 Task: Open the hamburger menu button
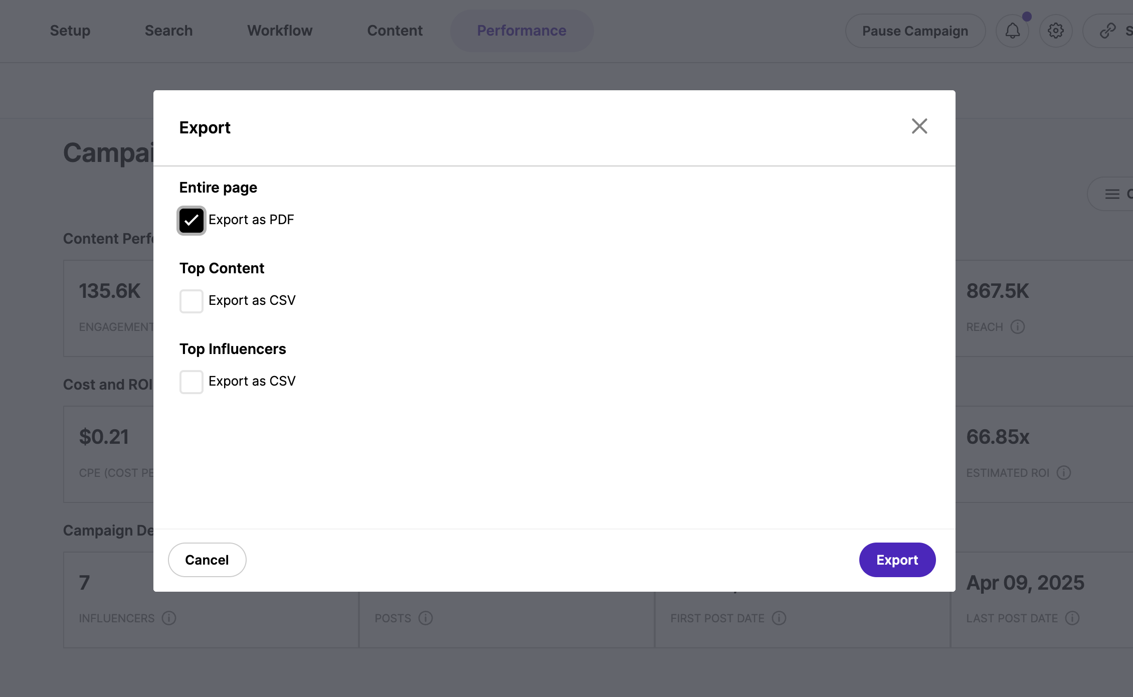click(1112, 194)
